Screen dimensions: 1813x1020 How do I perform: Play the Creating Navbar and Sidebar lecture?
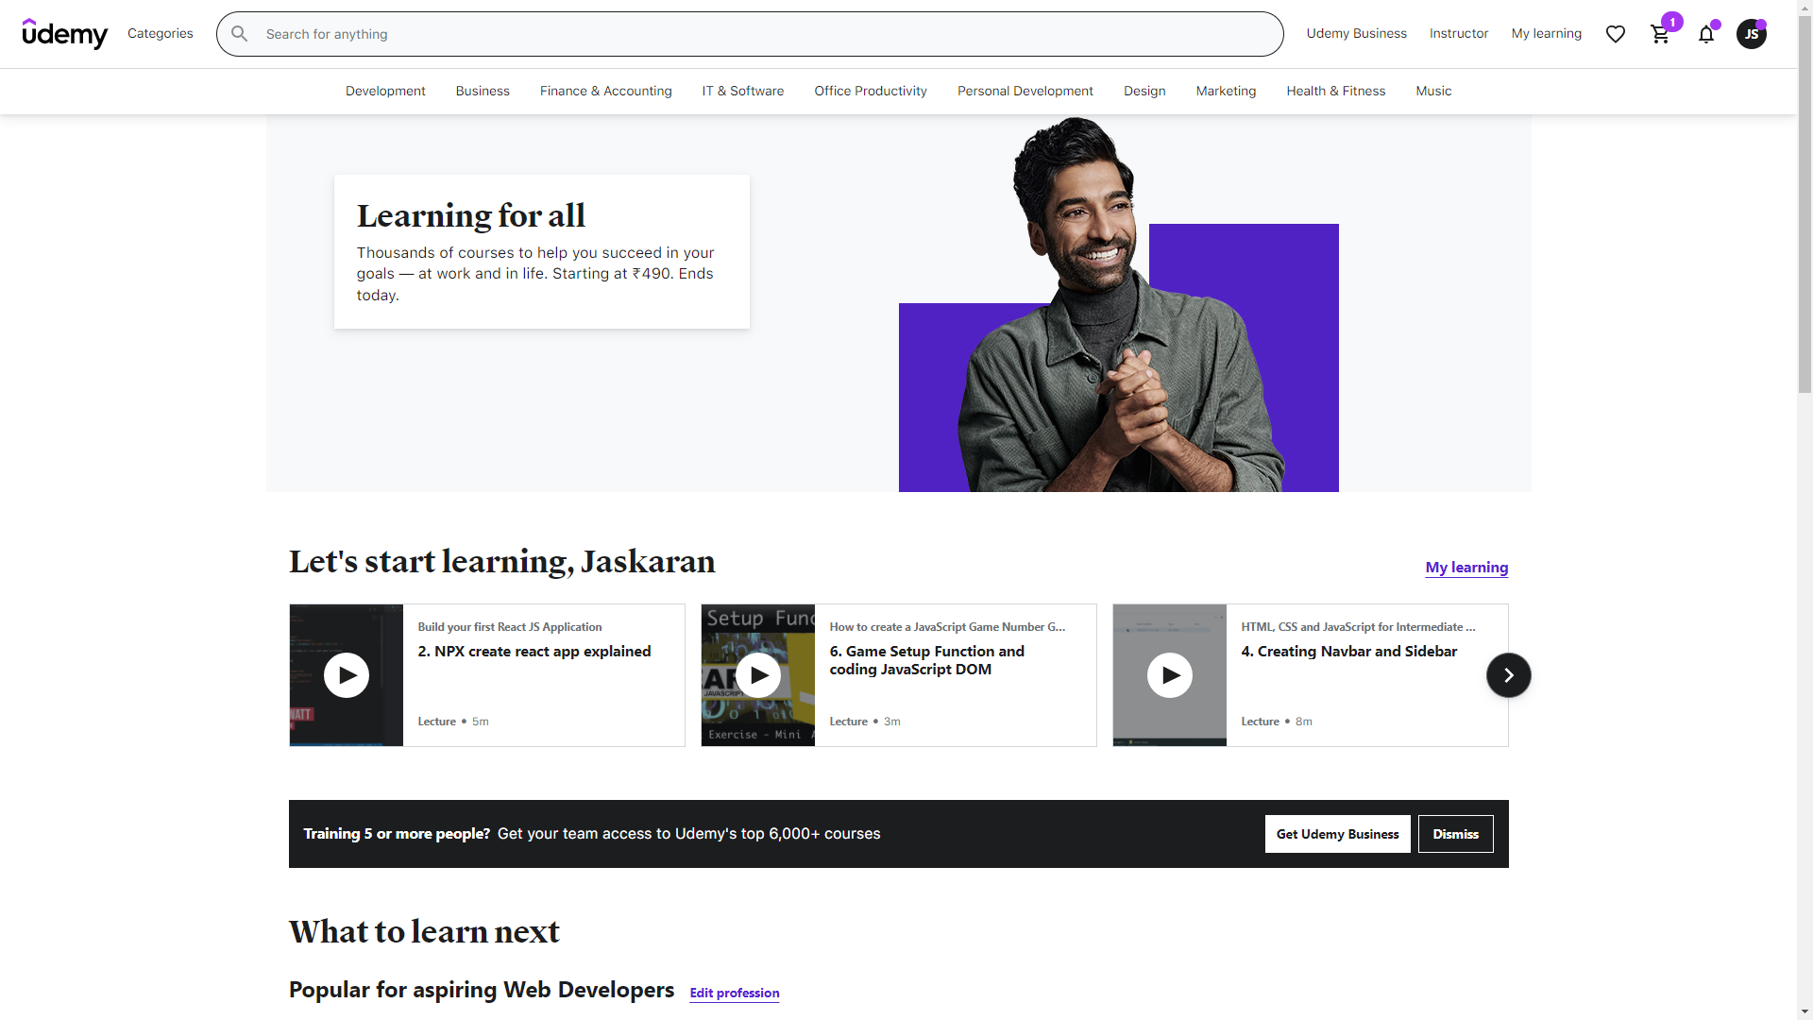click(x=1170, y=675)
